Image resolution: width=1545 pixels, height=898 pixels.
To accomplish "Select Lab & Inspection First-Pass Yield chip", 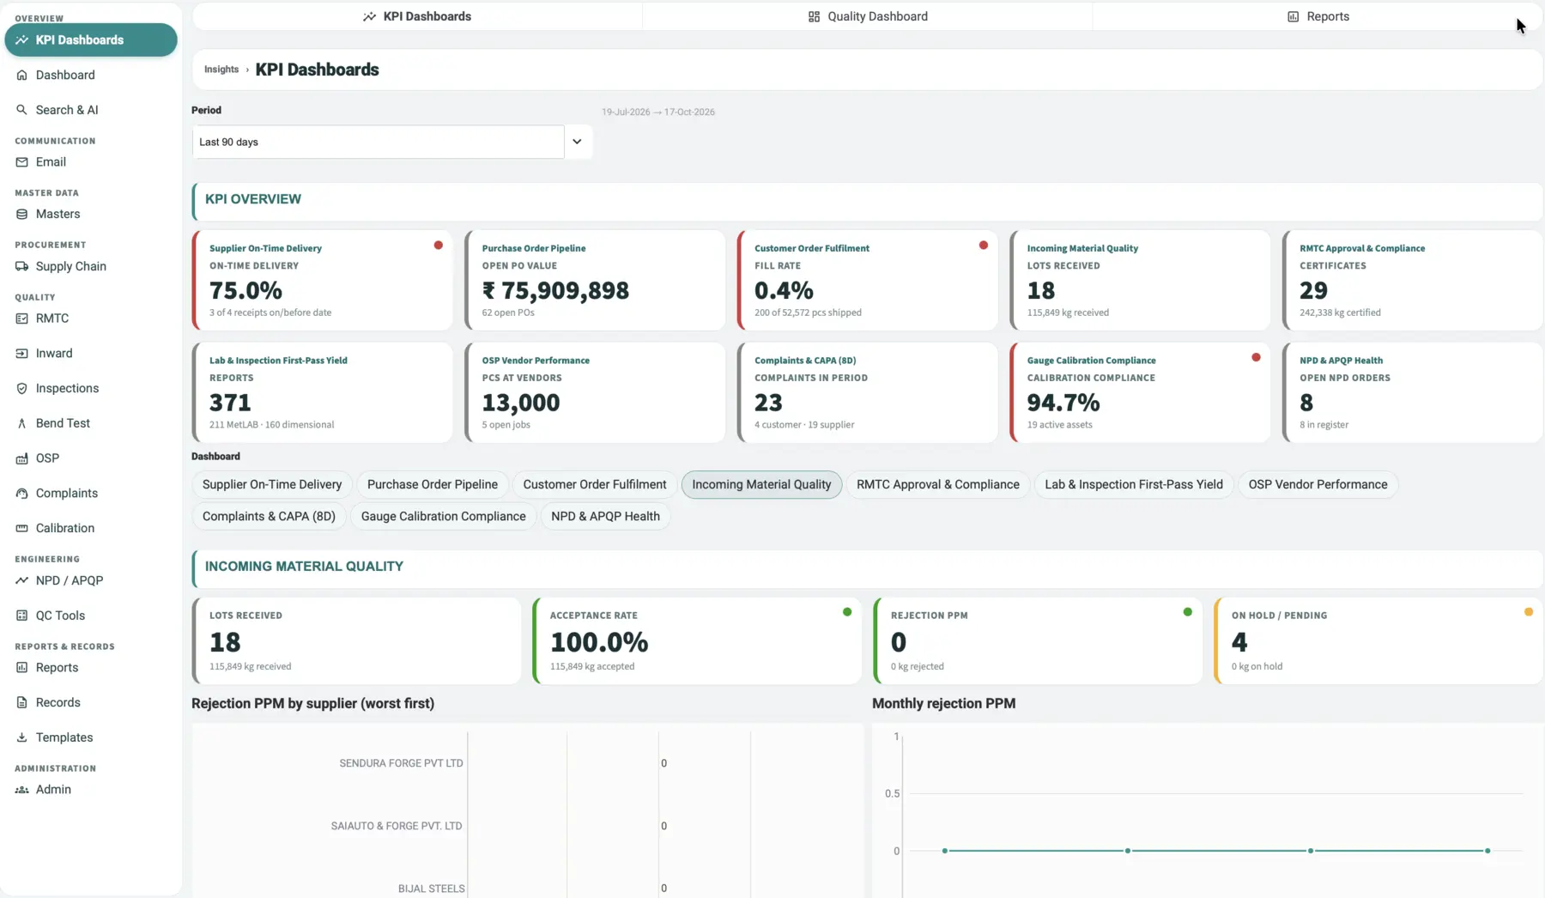I will tap(1134, 485).
